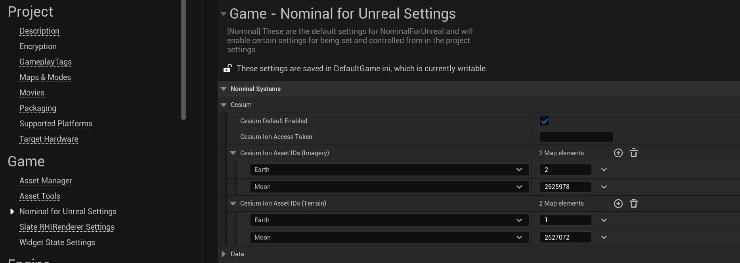
Task: Open the Terrain Earth key dropdown
Action: [389, 220]
